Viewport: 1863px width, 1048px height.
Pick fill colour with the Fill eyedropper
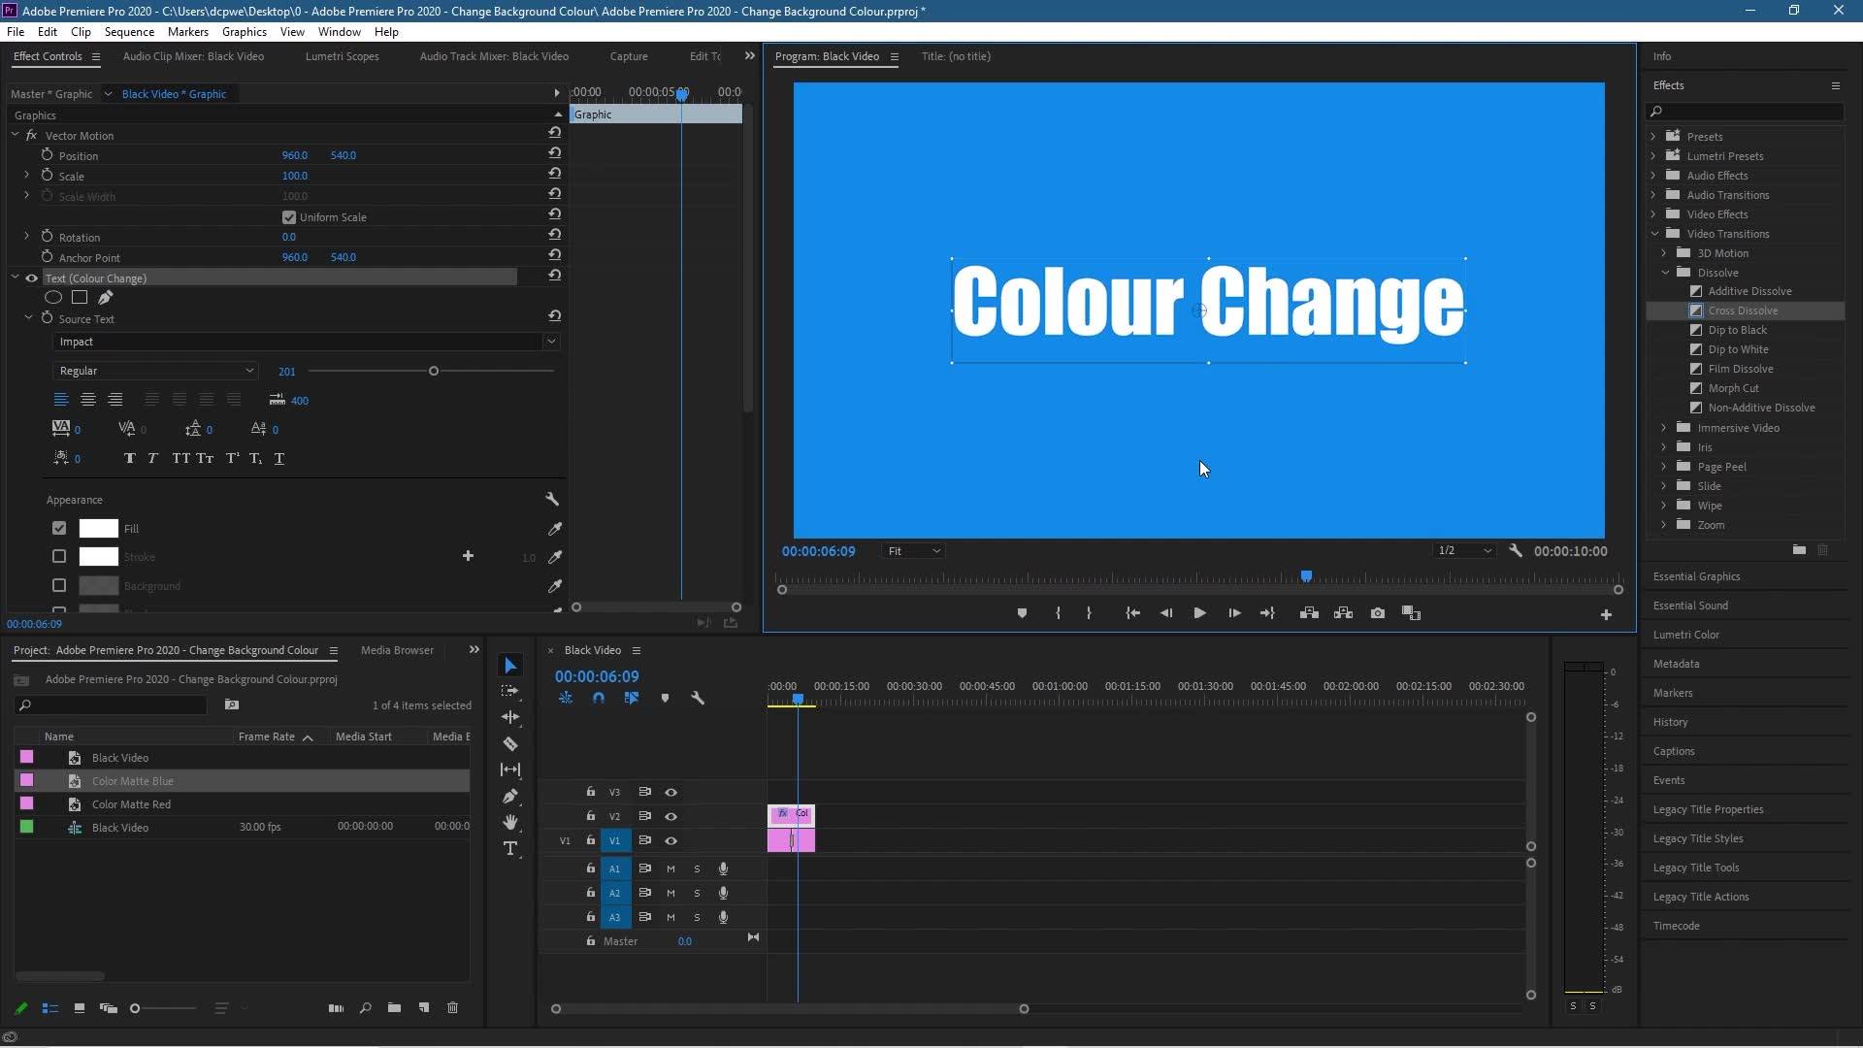tap(555, 529)
